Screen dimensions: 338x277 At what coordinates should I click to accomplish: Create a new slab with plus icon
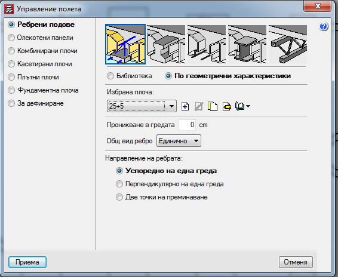pos(185,106)
